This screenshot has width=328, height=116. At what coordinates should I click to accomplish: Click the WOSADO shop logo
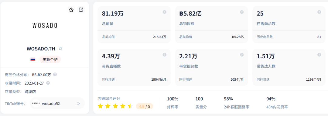45,26
